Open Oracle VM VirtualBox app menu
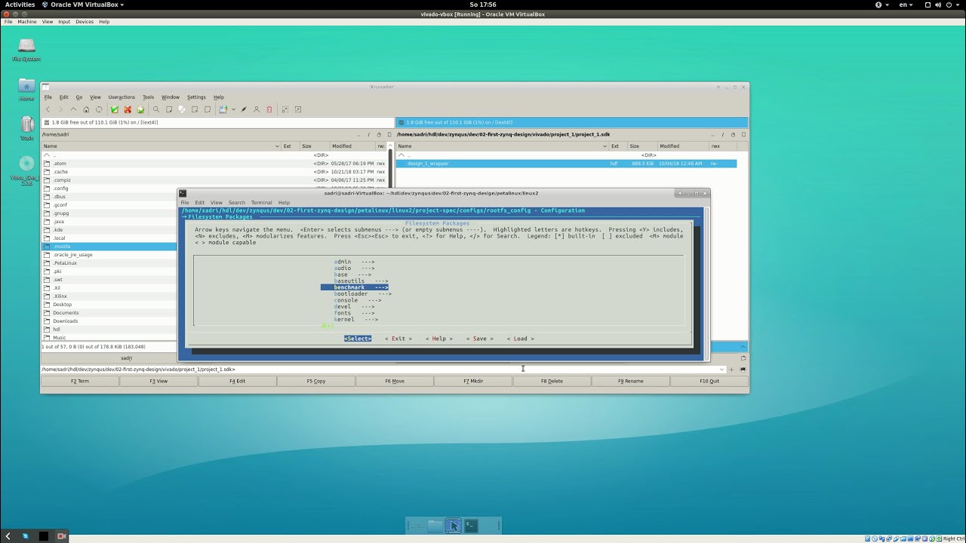Screen dimensions: 966x543 click(x=83, y=5)
